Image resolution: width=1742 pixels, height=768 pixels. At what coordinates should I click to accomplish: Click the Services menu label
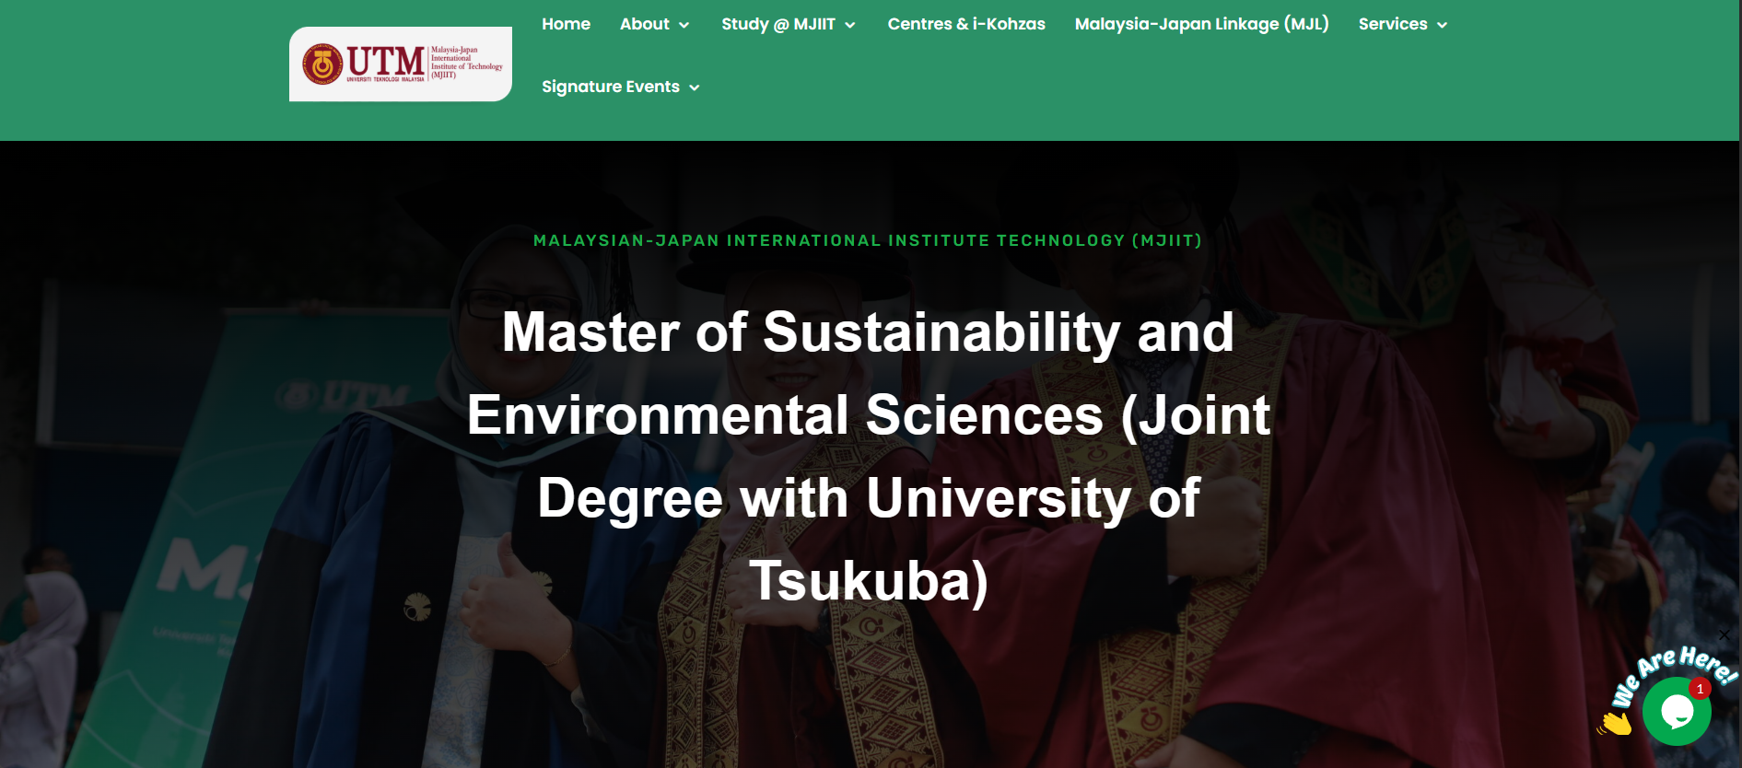pos(1392,25)
